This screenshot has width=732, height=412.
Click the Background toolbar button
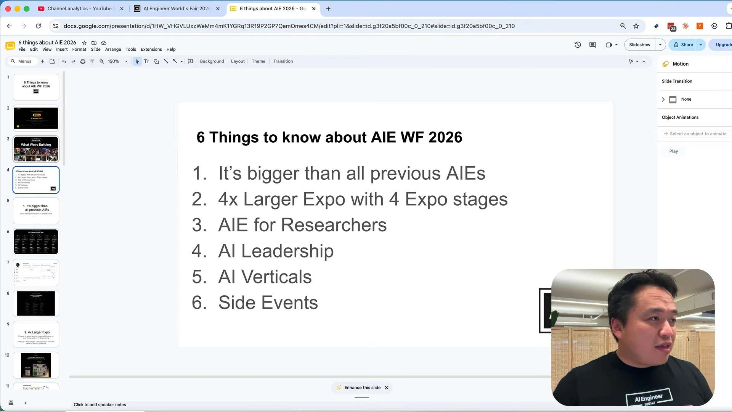point(212,61)
